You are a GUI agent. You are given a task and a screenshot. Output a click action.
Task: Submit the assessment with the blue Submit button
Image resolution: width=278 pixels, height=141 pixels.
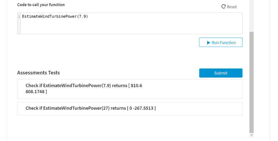221,73
